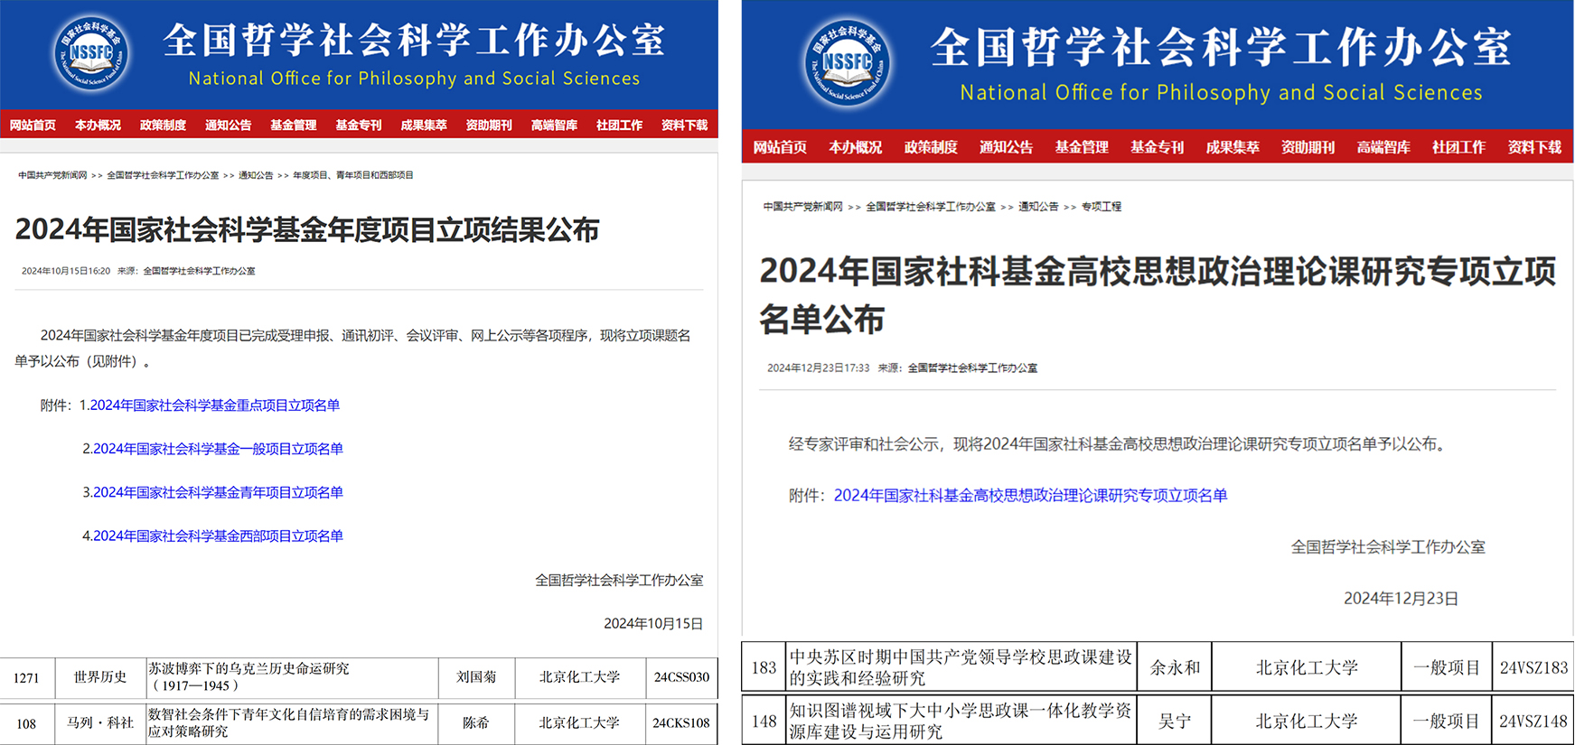1575x745 pixels.
Task: Click date 2024年12月23日 below office signature
Action: click(1401, 599)
